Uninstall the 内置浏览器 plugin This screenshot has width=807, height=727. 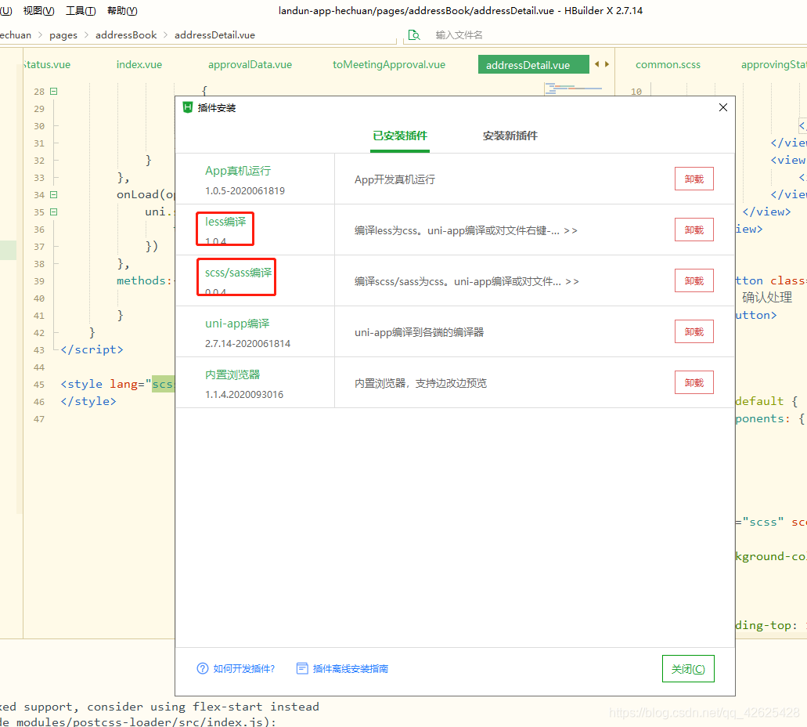(x=694, y=383)
